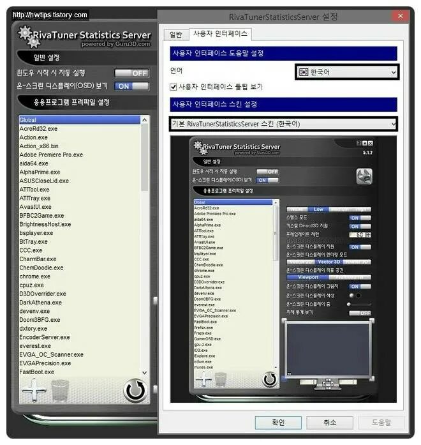Click the profile list scrollbar thumb
This screenshot has height=445, width=421.
point(145,158)
